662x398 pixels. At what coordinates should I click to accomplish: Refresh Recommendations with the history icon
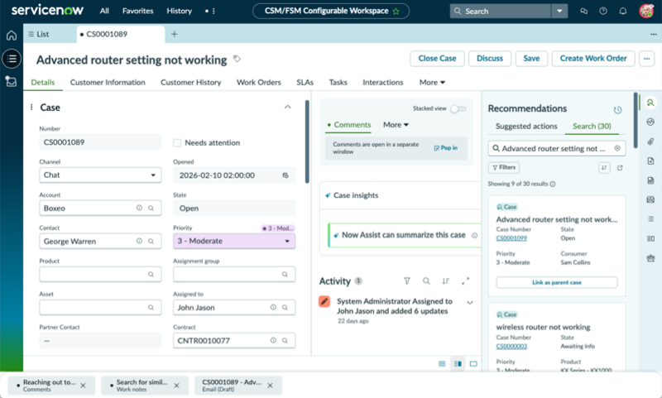(617, 110)
